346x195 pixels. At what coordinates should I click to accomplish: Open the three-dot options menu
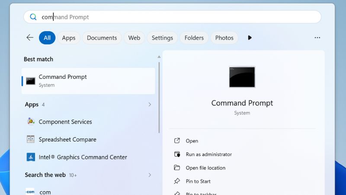317,38
